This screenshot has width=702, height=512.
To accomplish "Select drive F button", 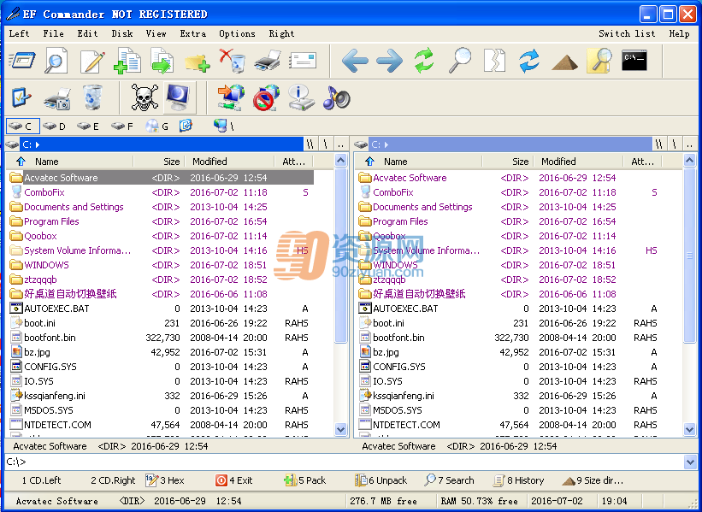I will [x=121, y=127].
